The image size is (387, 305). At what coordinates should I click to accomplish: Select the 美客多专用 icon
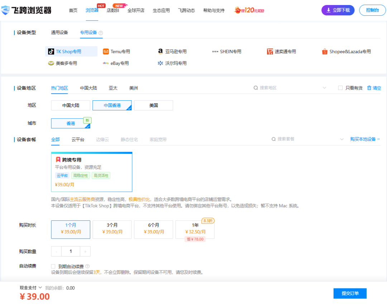(x=51, y=63)
